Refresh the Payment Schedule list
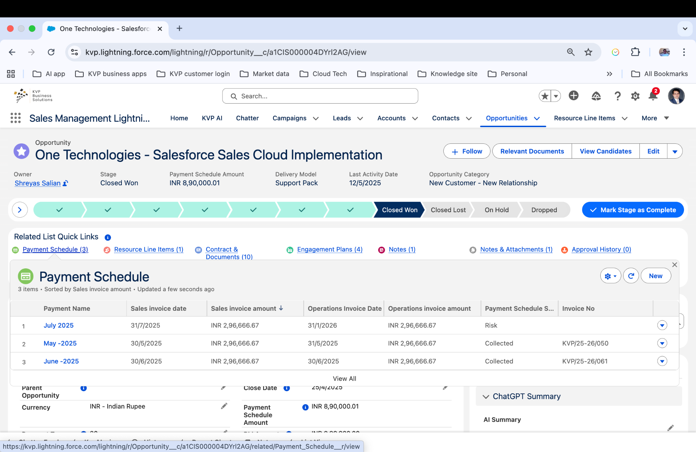This screenshot has height=452, width=696. (x=631, y=276)
